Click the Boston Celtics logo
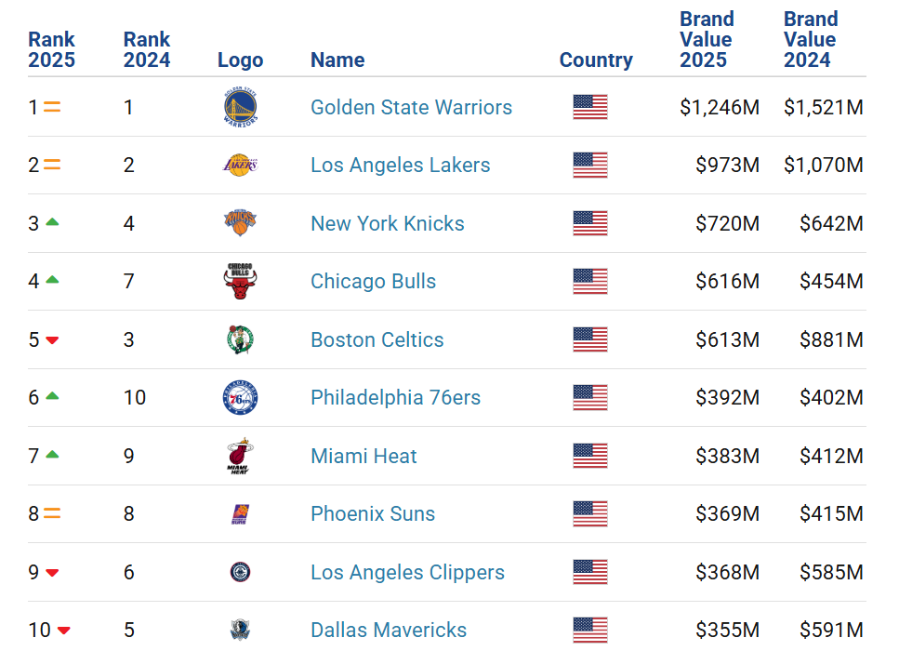899x651 pixels. pos(241,339)
